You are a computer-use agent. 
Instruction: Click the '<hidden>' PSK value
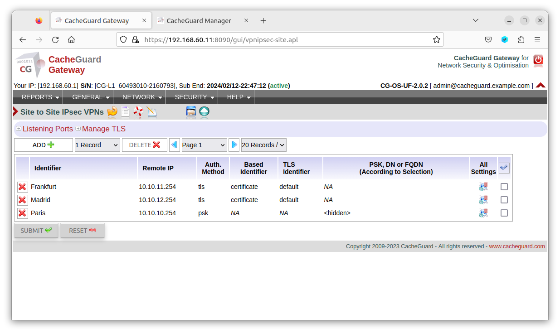337,213
